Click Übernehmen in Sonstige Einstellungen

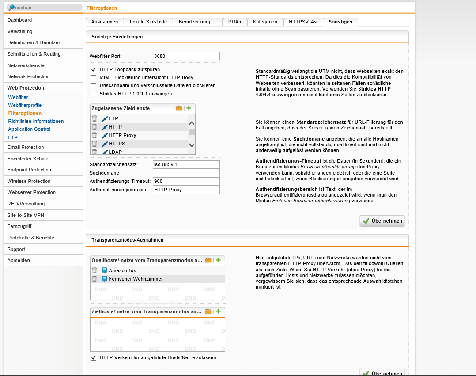[382, 221]
